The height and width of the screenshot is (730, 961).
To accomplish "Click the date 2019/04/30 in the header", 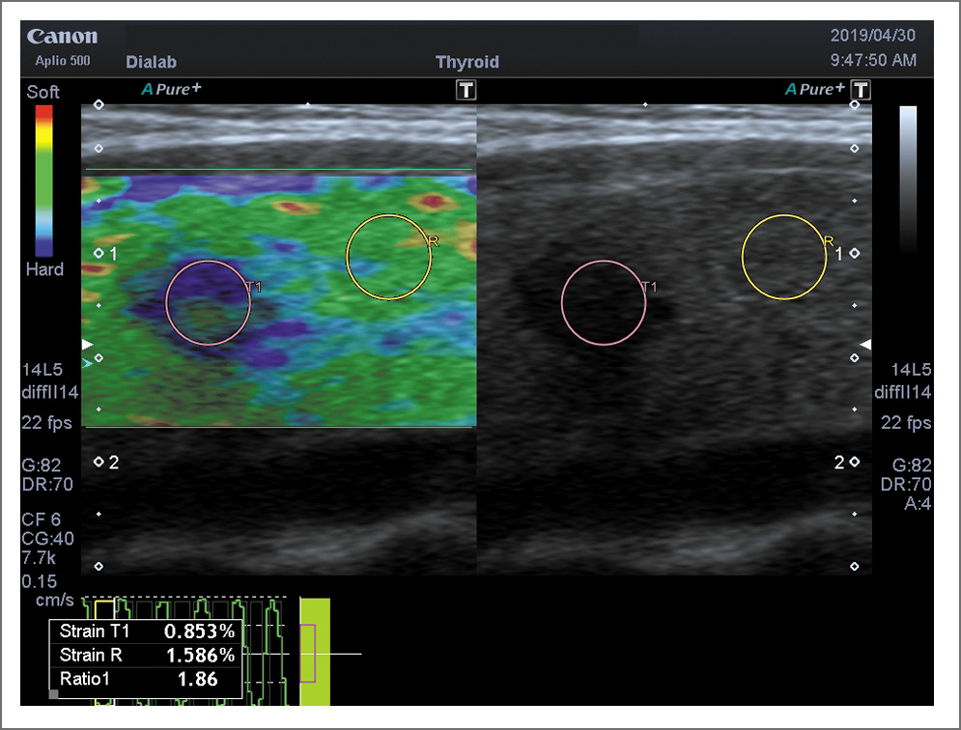I will [x=873, y=36].
